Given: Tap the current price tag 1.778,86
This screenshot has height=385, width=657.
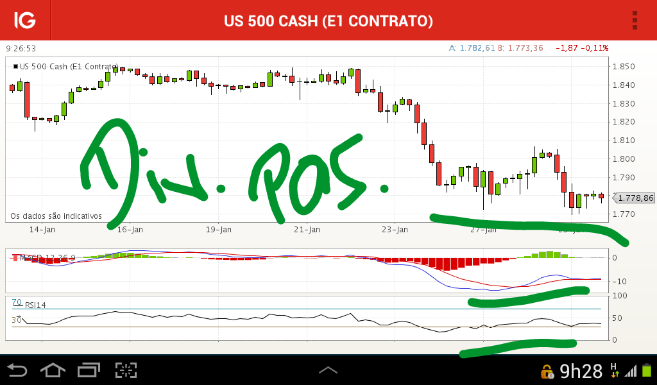Looking at the screenshot, I should coord(633,198).
